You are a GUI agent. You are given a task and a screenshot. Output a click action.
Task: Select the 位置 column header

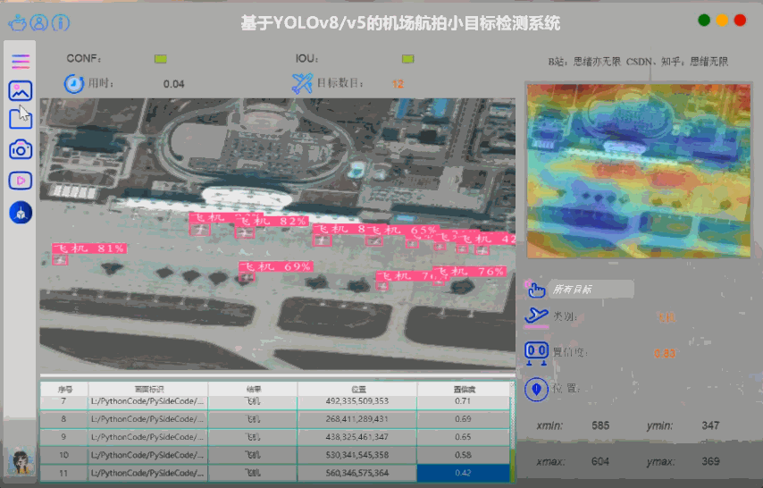[x=357, y=389]
